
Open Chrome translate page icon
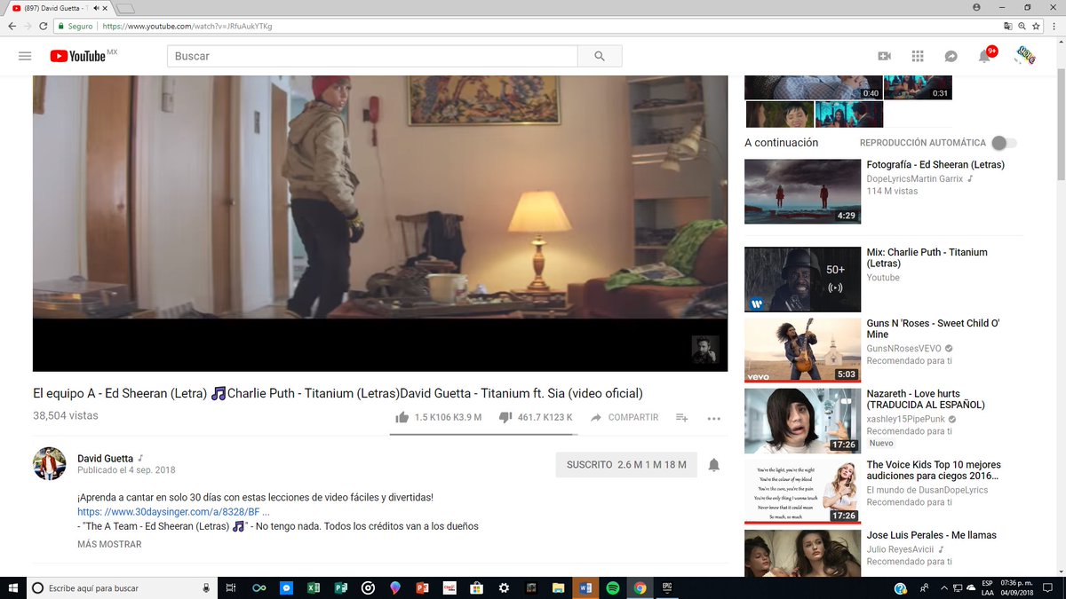coord(1008,26)
